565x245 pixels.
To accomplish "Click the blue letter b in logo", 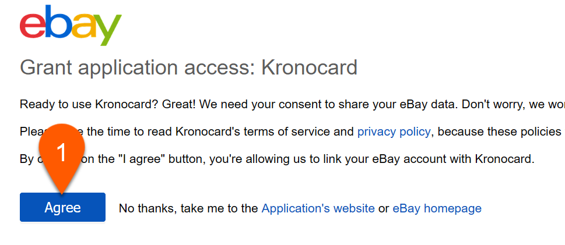I will [58, 22].
